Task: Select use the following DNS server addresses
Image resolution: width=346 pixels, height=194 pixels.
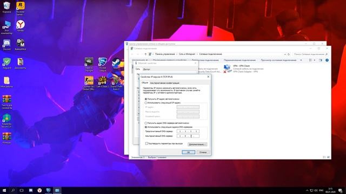Action: (146, 127)
